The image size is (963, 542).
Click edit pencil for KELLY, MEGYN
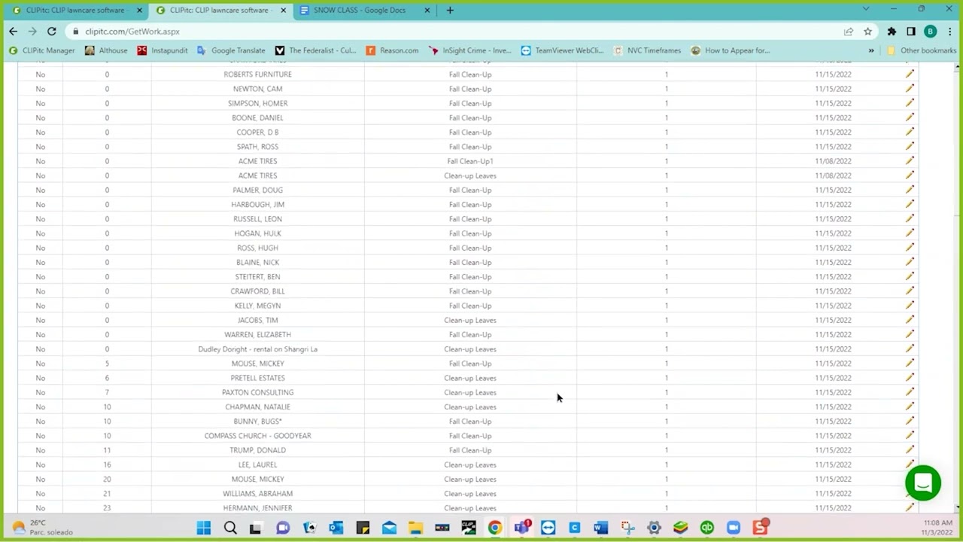coord(910,305)
